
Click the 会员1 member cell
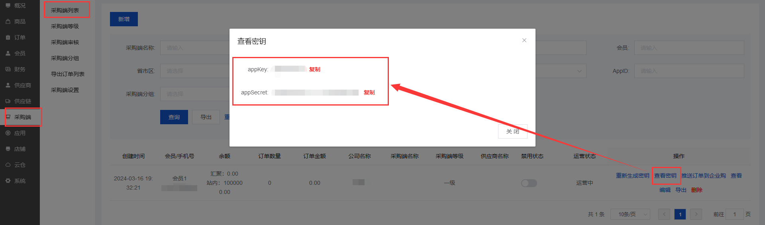coord(179,178)
